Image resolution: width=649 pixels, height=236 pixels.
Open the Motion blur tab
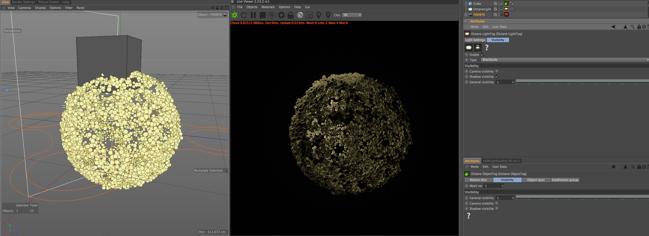(x=478, y=180)
